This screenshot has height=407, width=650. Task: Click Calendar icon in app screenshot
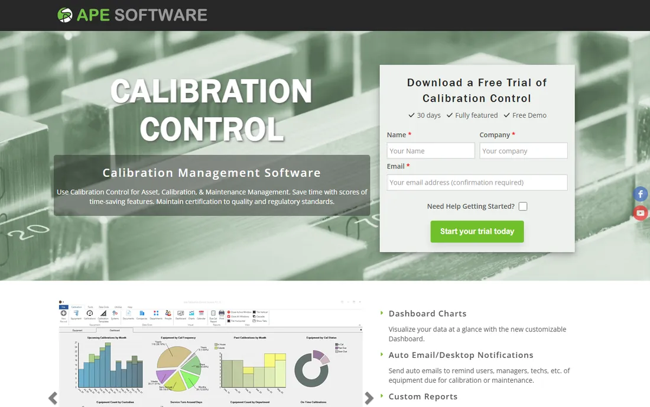[201, 315]
